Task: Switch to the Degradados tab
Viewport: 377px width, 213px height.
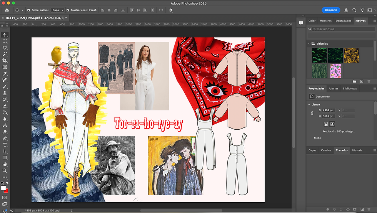Action: coord(343,21)
